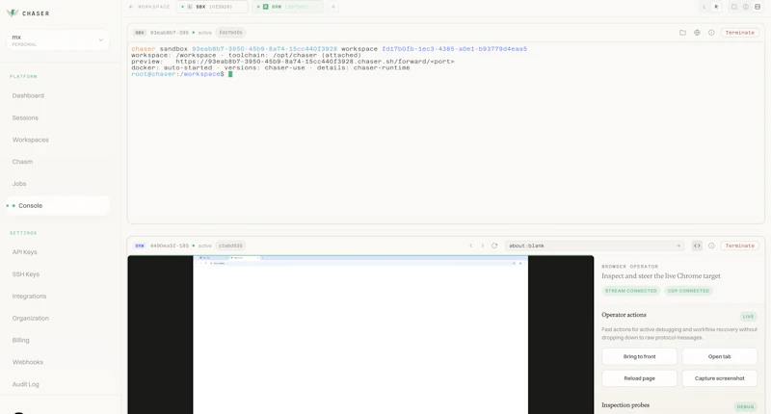This screenshot has height=414, width=771.
Task: Select the L layout toggle
Action: coord(705,7)
